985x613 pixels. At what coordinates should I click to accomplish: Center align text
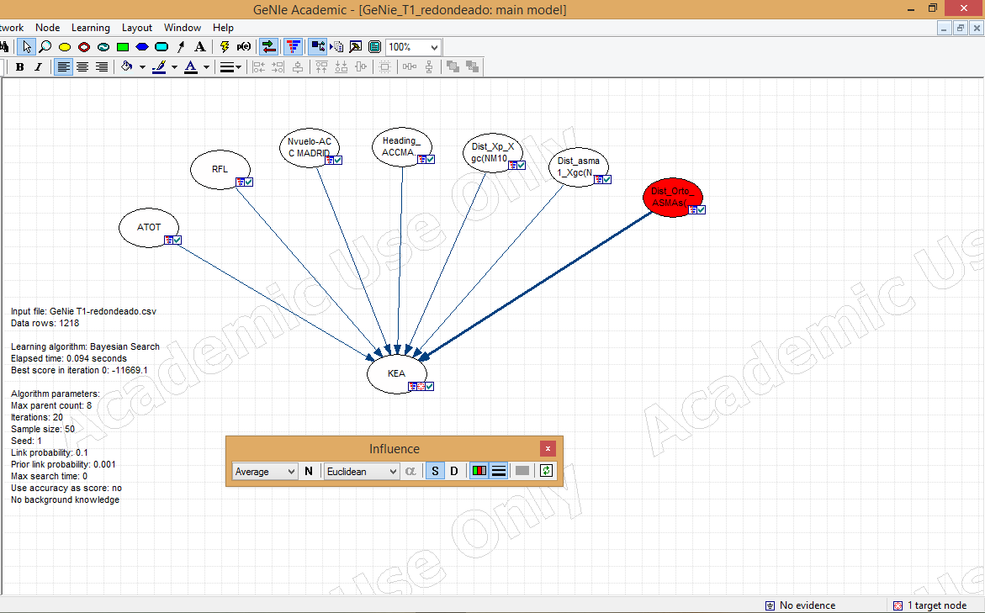82,66
